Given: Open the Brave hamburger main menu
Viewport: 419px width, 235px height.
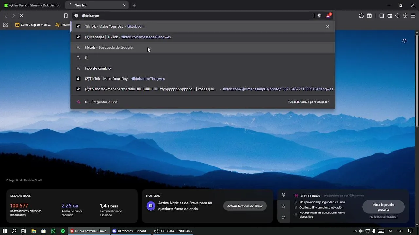Looking at the screenshot, I should [x=413, y=16].
